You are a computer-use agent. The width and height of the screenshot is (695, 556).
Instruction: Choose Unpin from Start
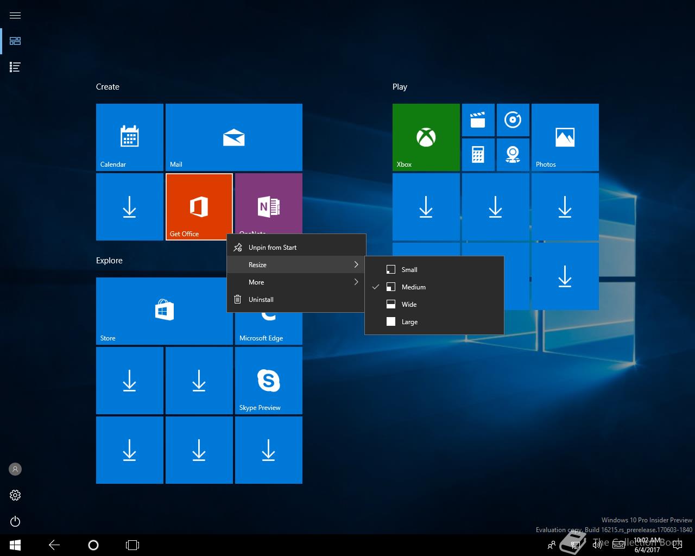pos(296,247)
